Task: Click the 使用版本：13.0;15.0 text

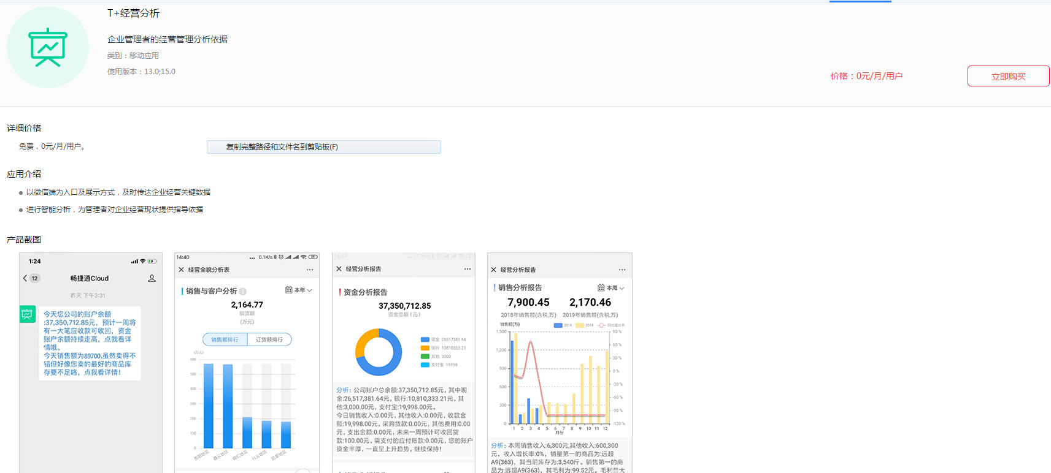Action: click(x=141, y=71)
